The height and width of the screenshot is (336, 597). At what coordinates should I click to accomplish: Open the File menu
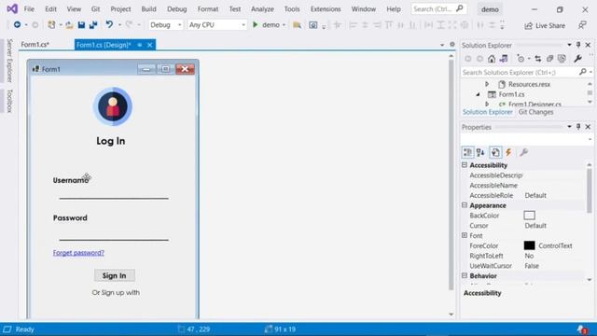tap(29, 8)
